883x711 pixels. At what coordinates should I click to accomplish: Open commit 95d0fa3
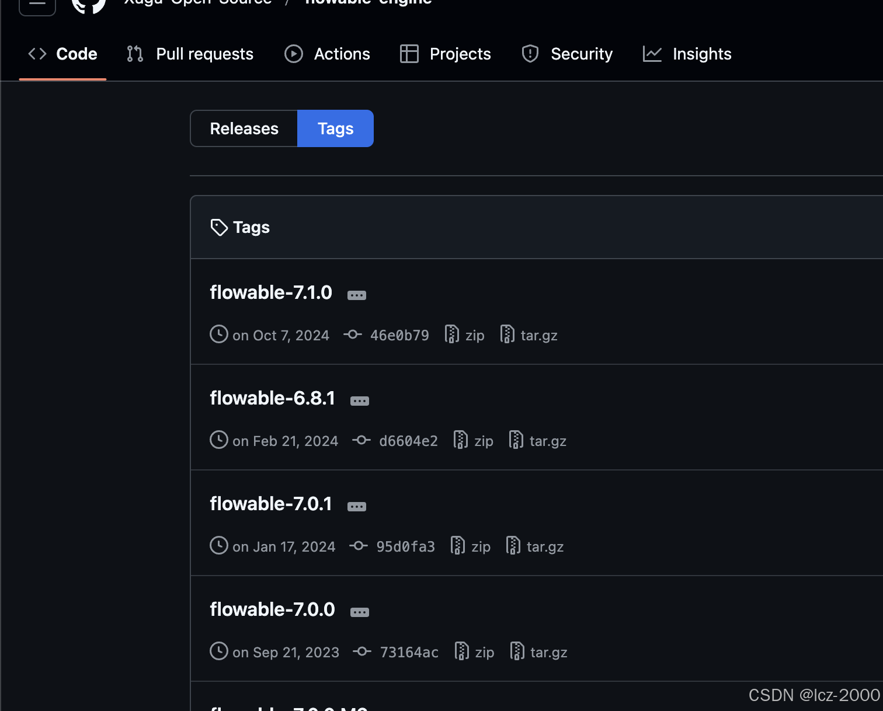(x=405, y=547)
